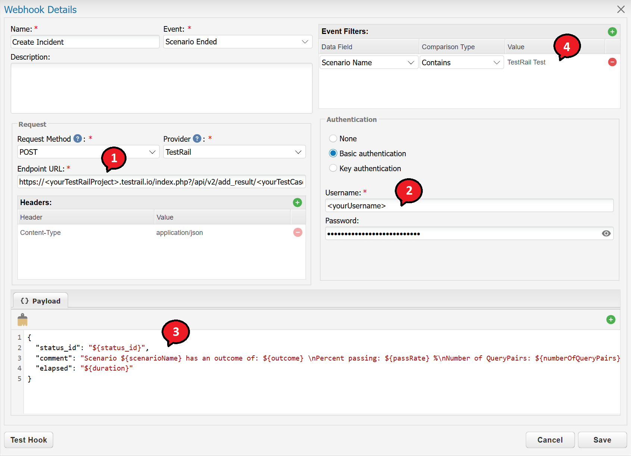Screen dimensions: 631x456
Task: Show password using eye icon
Action: point(606,233)
